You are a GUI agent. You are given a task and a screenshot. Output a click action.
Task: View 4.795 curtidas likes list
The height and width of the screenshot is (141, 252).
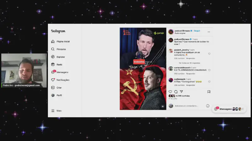click(x=183, y=96)
